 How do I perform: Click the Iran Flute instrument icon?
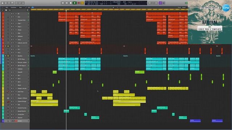(x=8, y=92)
